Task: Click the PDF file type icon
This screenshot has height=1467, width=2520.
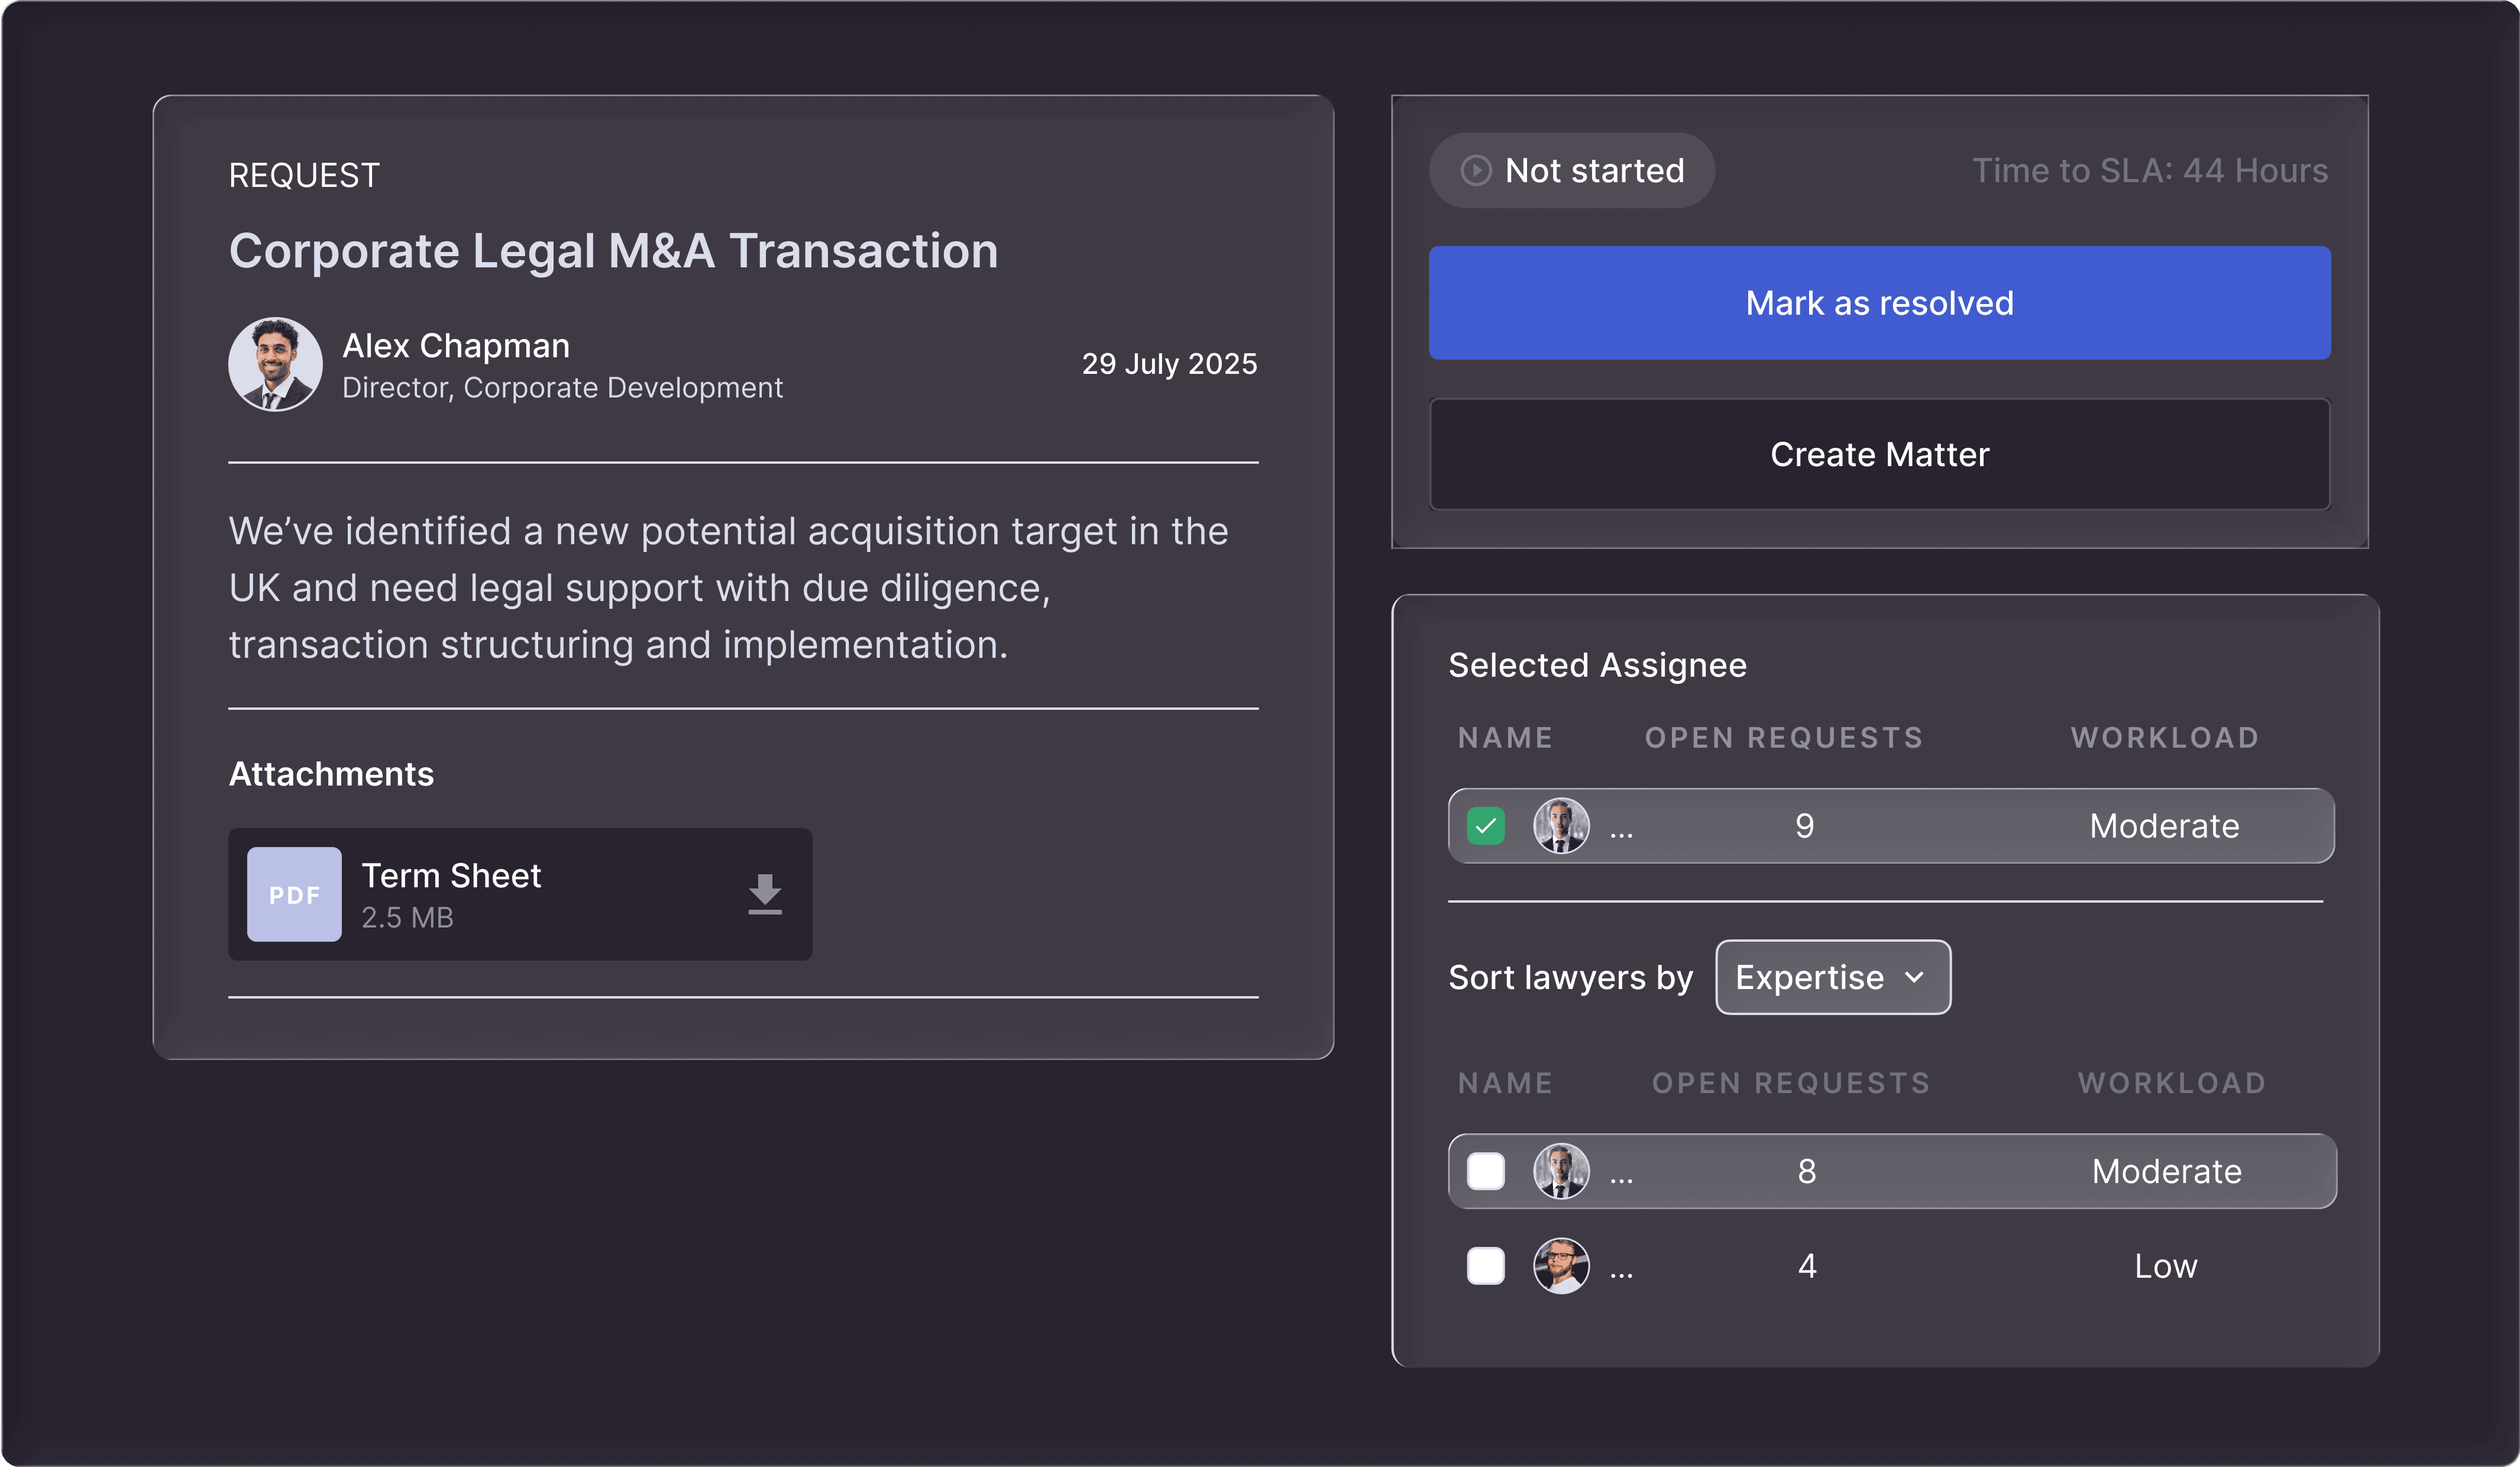Action: (x=294, y=894)
